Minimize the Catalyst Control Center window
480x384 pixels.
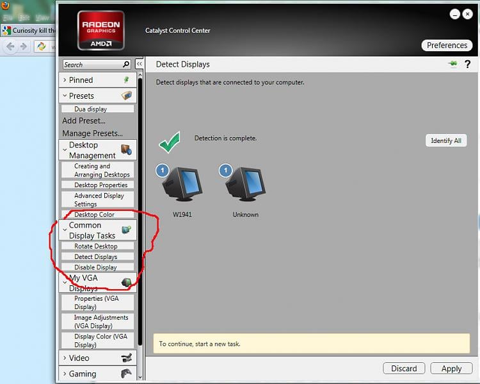tap(455, 14)
